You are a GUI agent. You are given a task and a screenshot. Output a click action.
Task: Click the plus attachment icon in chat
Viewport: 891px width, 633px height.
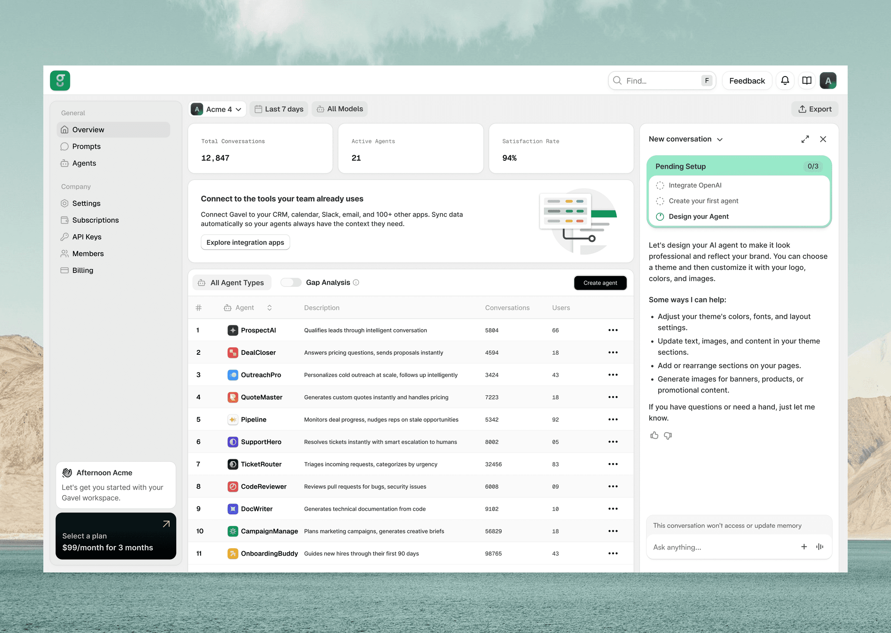pyautogui.click(x=804, y=546)
